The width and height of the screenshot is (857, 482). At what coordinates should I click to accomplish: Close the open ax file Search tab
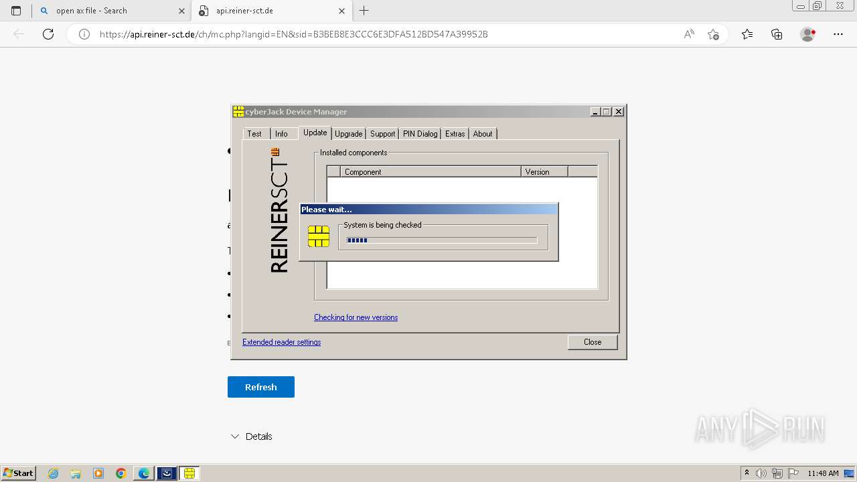coord(181,11)
